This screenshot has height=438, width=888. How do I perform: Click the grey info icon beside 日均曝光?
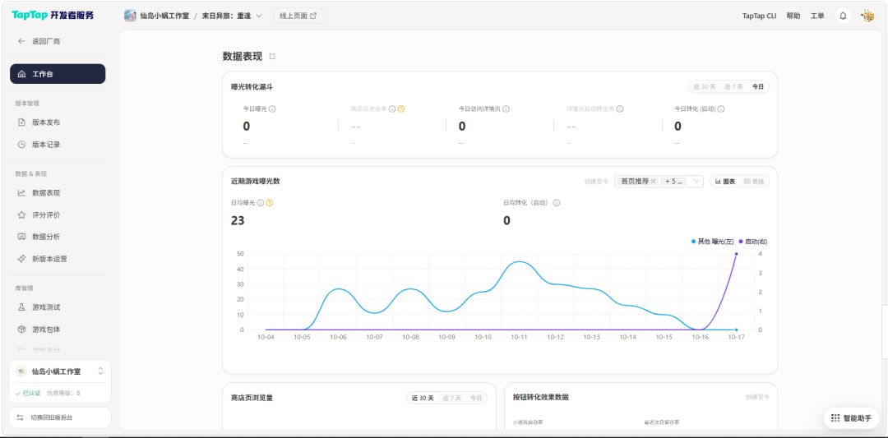pos(261,203)
